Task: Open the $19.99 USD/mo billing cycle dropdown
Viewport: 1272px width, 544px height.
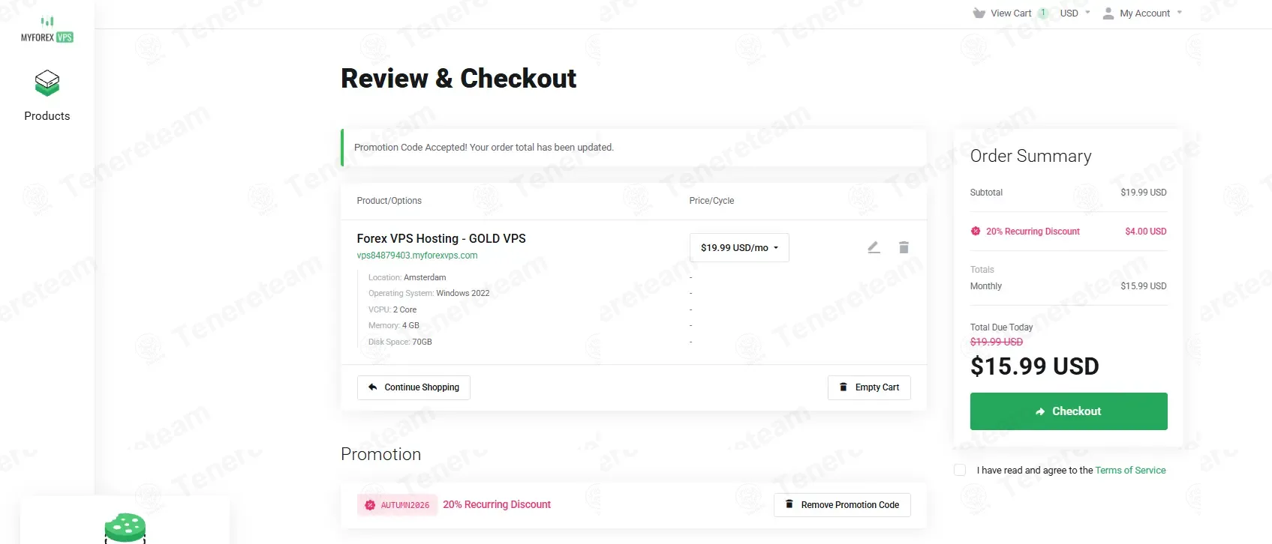Action: click(x=739, y=248)
